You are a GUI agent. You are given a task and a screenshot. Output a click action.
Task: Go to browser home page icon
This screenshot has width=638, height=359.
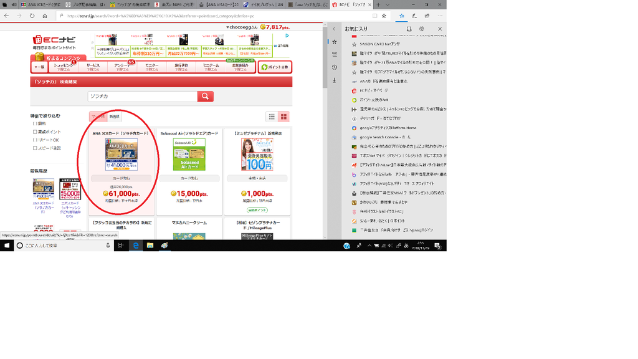[x=45, y=16]
